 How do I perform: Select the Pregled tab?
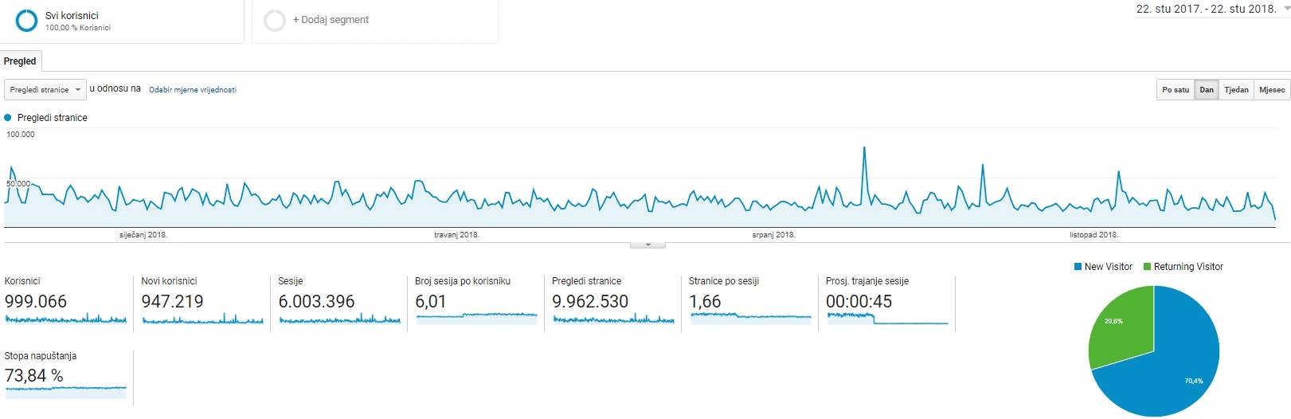20,61
